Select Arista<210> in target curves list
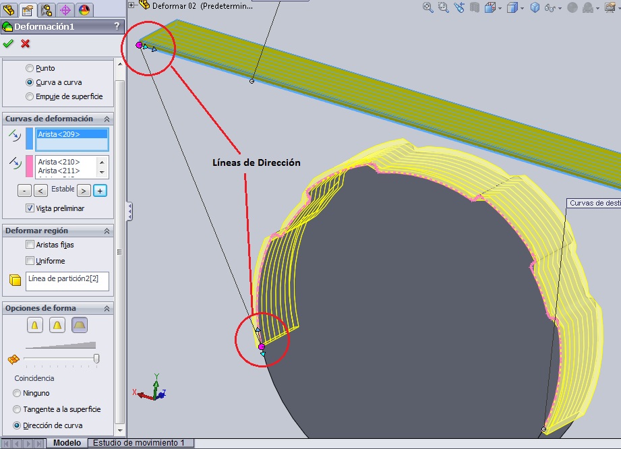Screen dimensions: 621x449 click(59, 162)
